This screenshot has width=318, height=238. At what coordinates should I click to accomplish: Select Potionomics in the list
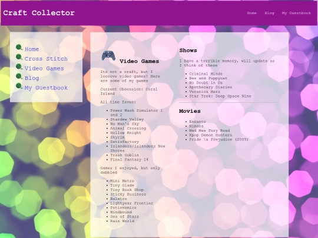pyautogui.click(x=123, y=207)
